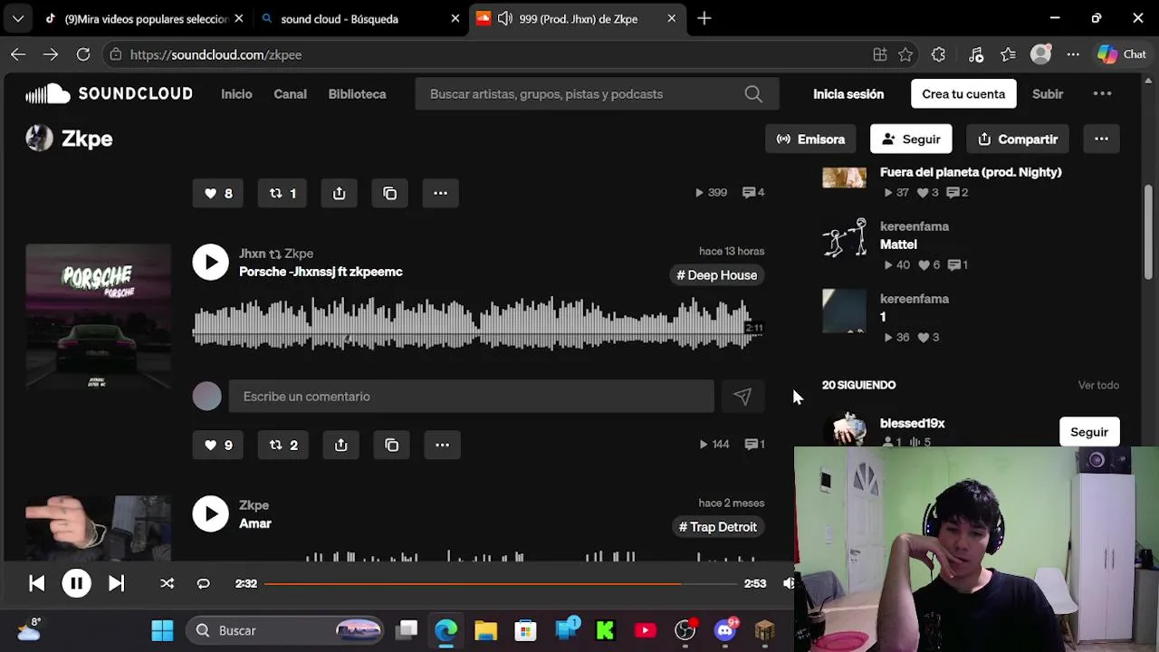Share the upper track with 399 plays
The width and height of the screenshot is (1159, 652).
[339, 193]
